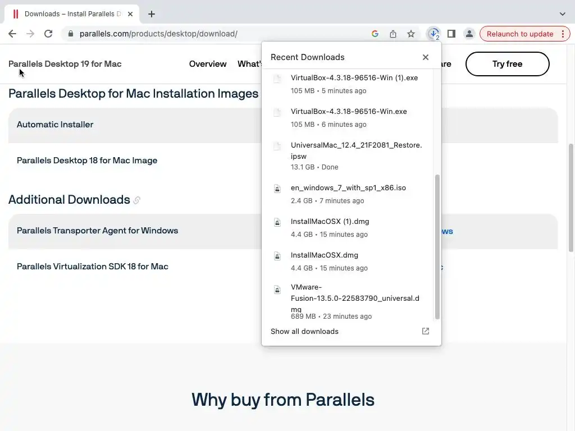Open the What's New nav item
Screen dimensions: 575x431
[249, 64]
